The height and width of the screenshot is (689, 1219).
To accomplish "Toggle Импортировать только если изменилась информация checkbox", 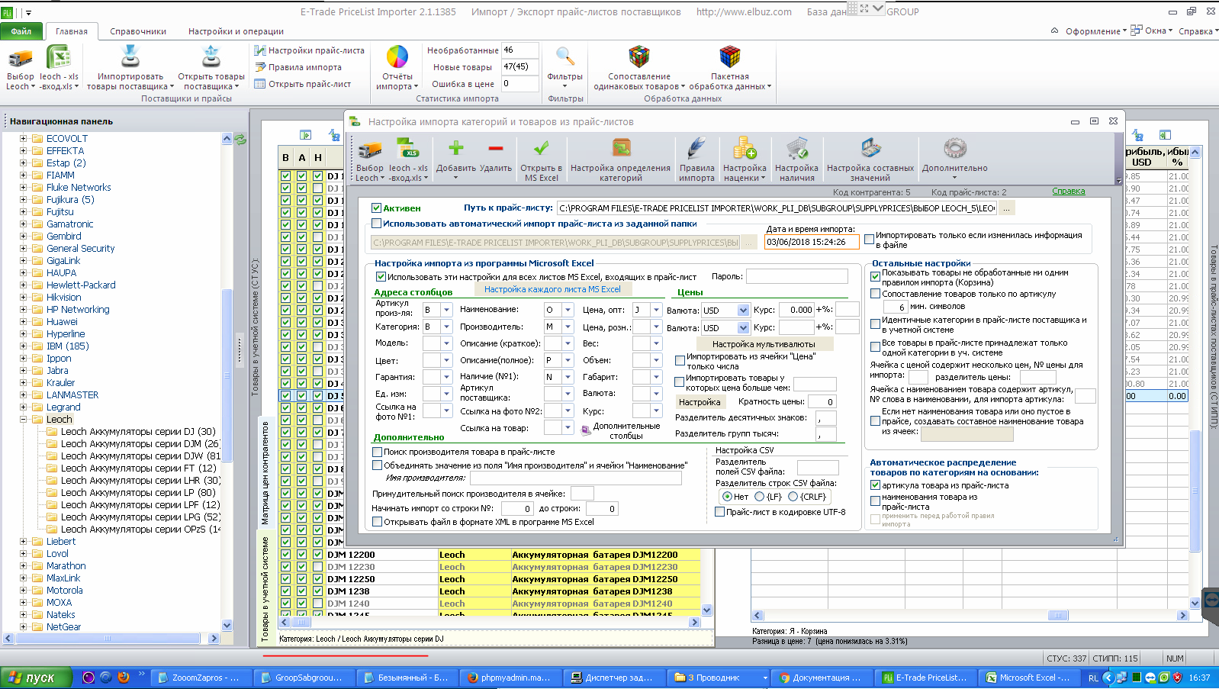I will click(x=869, y=240).
